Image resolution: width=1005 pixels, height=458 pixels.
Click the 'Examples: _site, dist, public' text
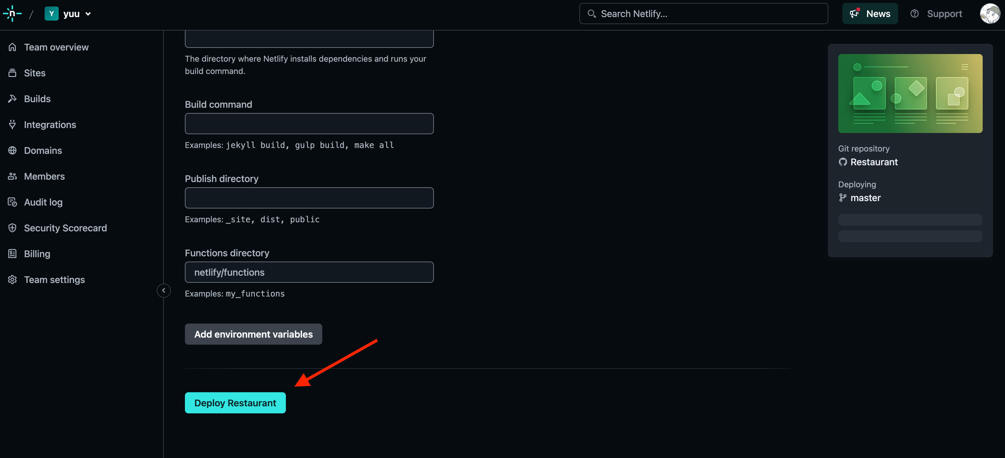point(252,219)
